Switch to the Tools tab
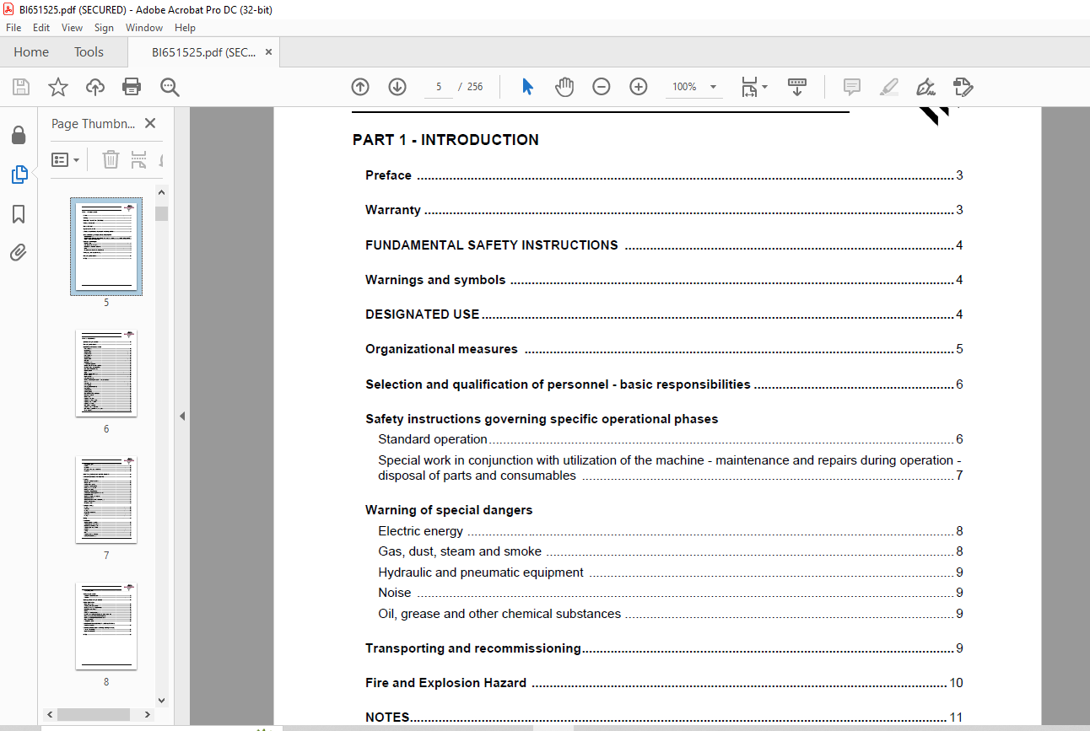Screen dimensions: 1090x731 tap(89, 52)
